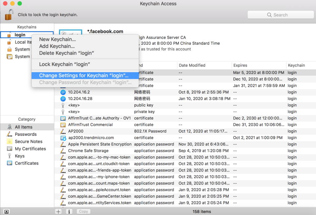
Task: Choose "Change Settings for Keychain login…" menu item
Action: [x=84, y=76]
